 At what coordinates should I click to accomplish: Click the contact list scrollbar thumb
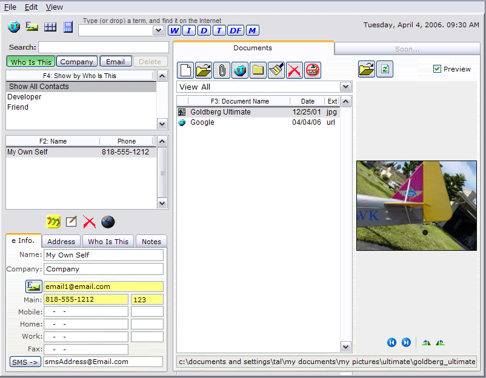(x=162, y=173)
